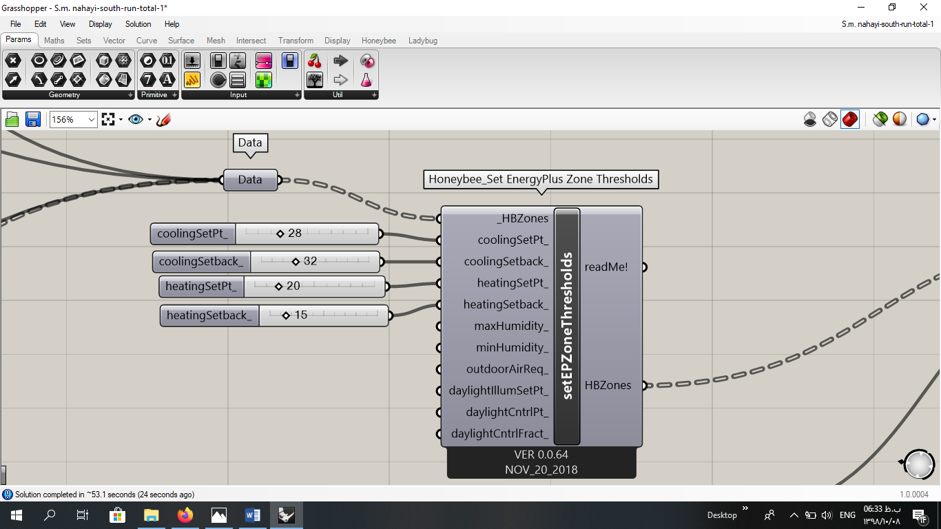Viewport: 941px width, 529px height.
Task: Toggle the Boolean Toggle input icon
Action: pyautogui.click(x=218, y=61)
